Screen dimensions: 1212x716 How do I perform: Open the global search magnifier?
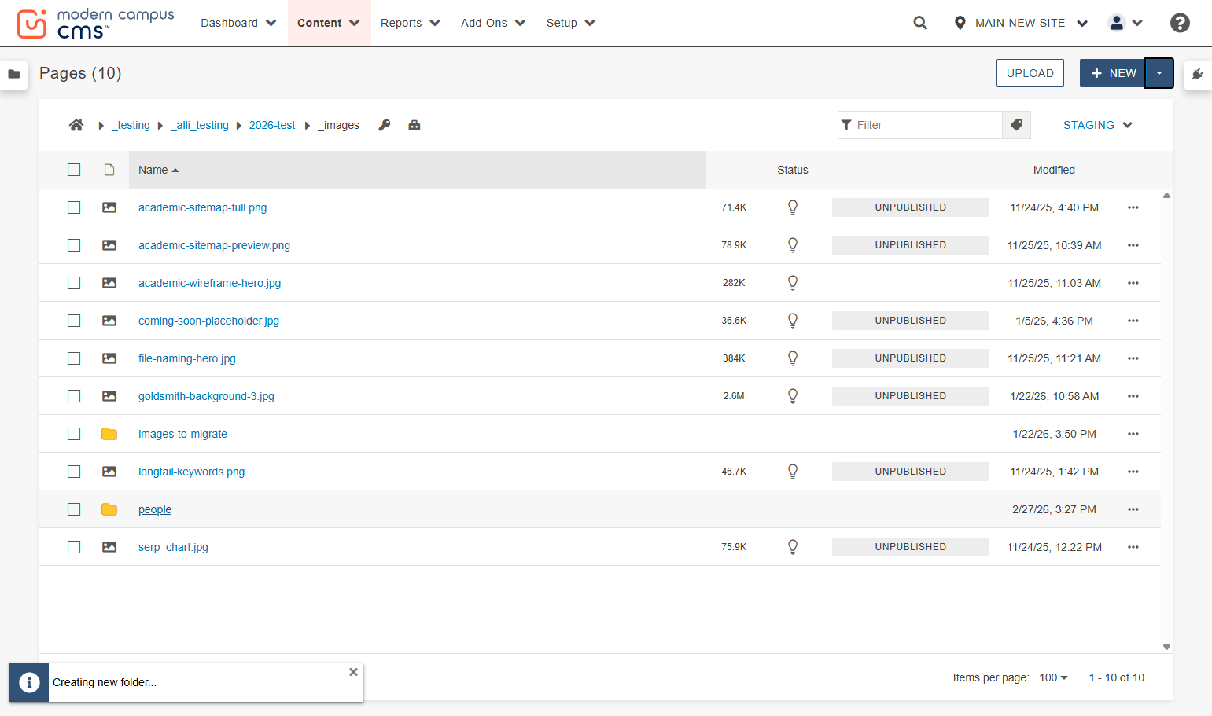[x=920, y=23]
